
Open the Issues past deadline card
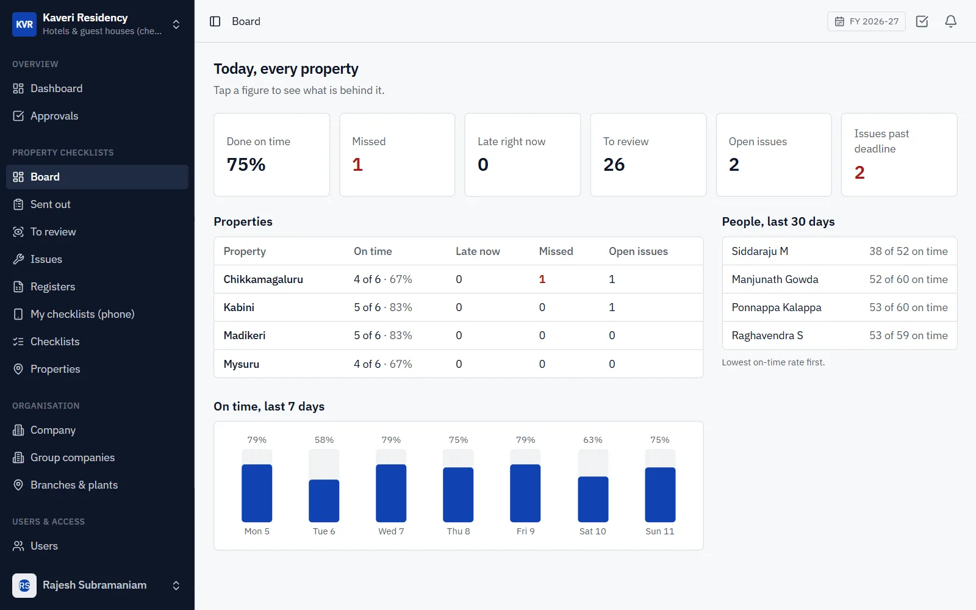pyautogui.click(x=899, y=155)
